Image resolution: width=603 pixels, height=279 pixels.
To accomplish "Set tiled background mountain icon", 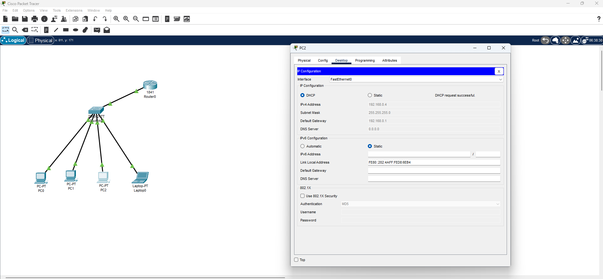I will (x=576, y=40).
